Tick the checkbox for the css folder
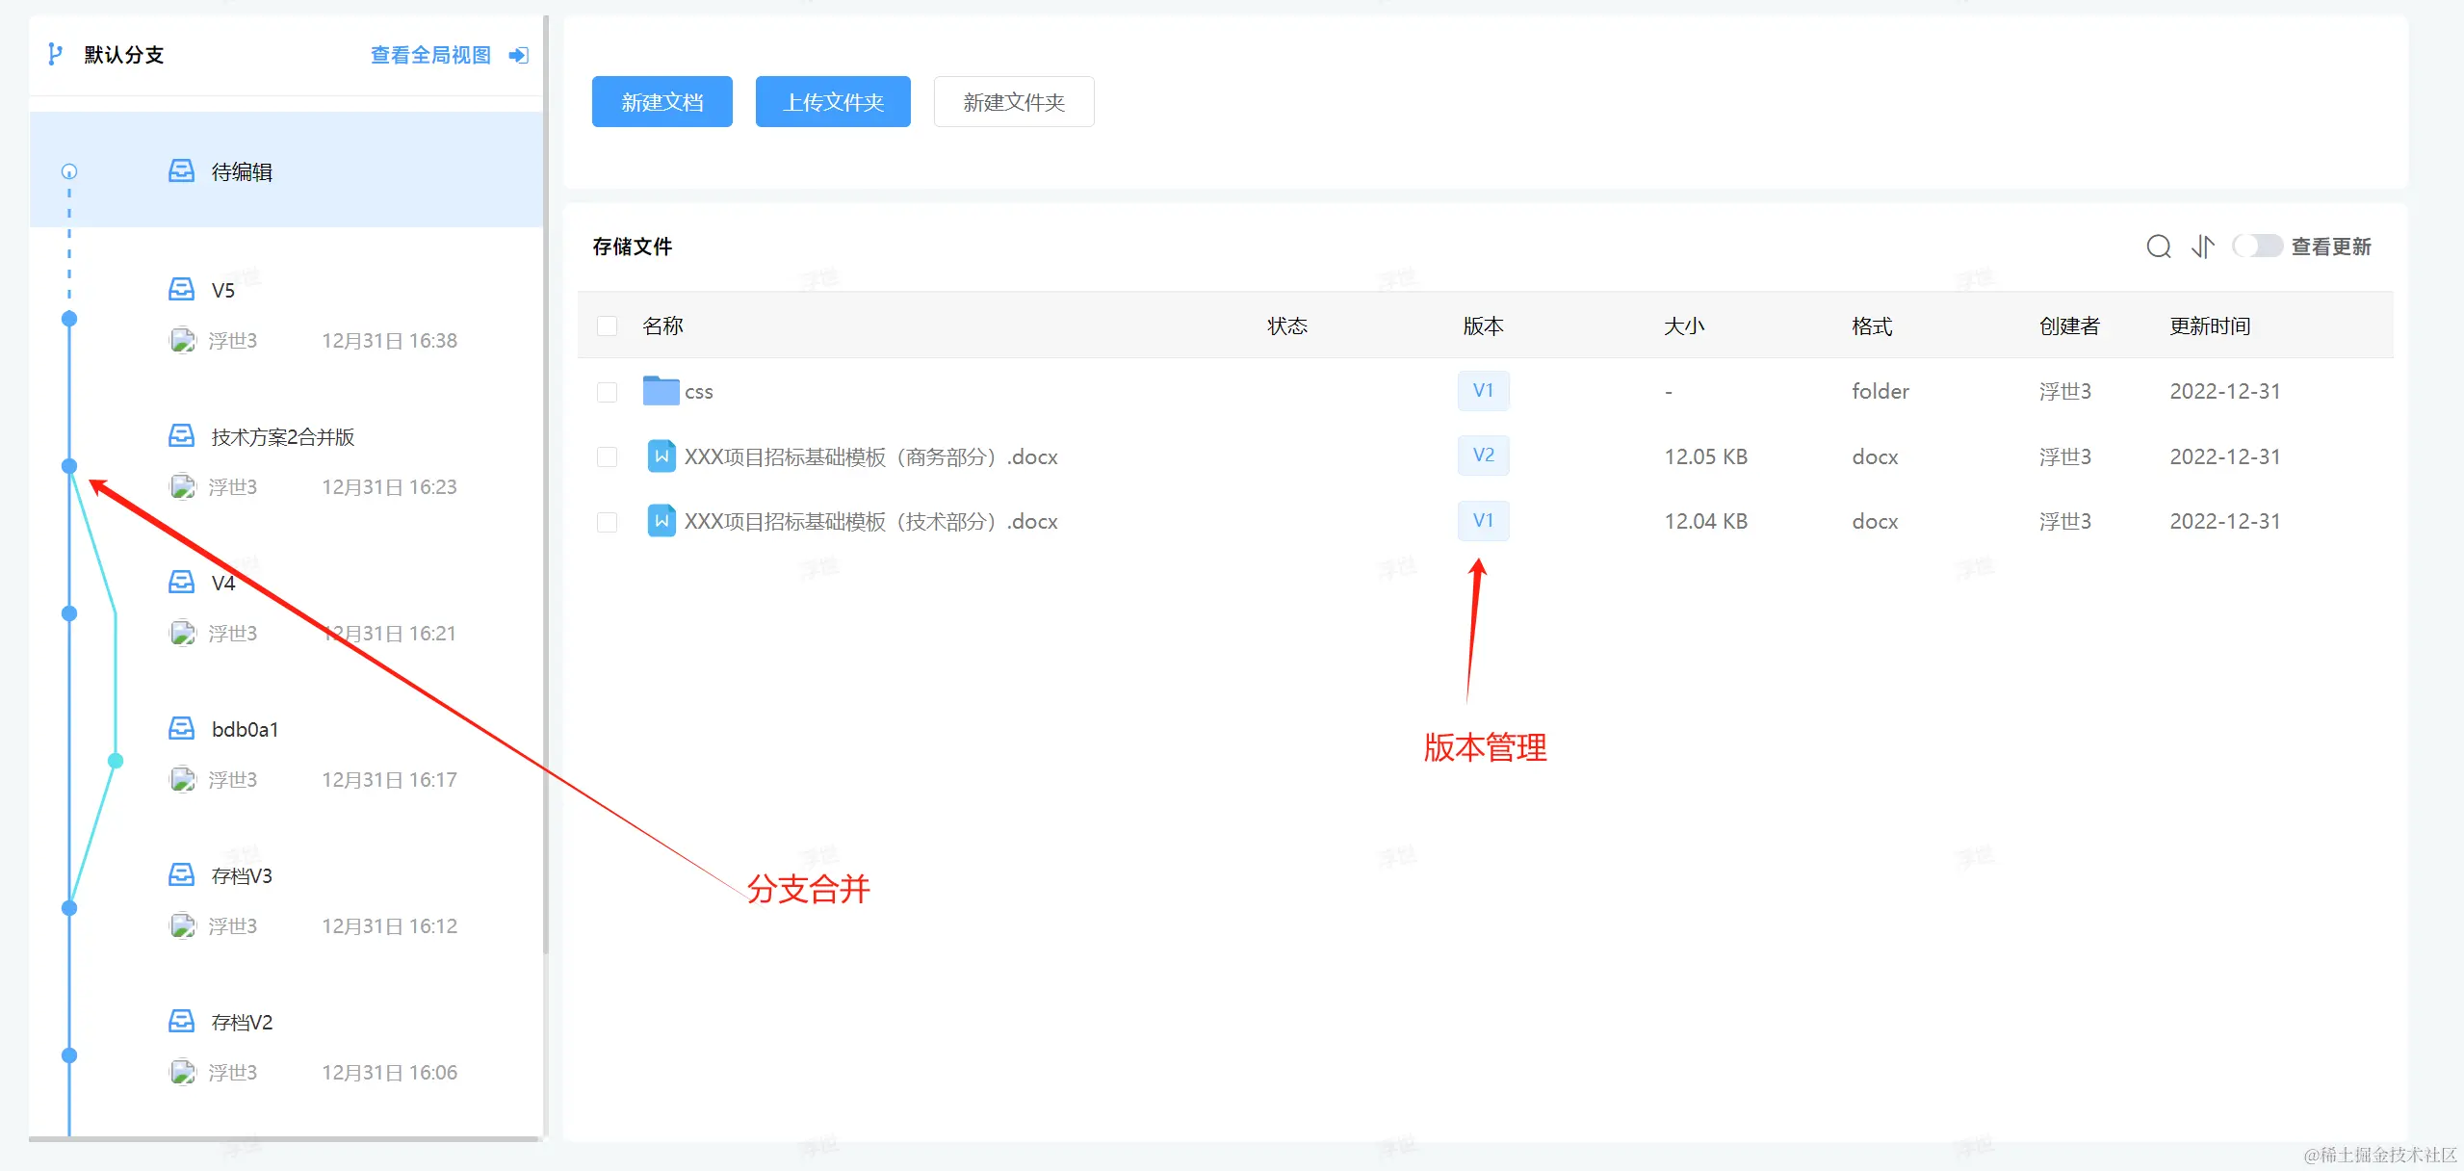2464x1171 pixels. tap(607, 391)
